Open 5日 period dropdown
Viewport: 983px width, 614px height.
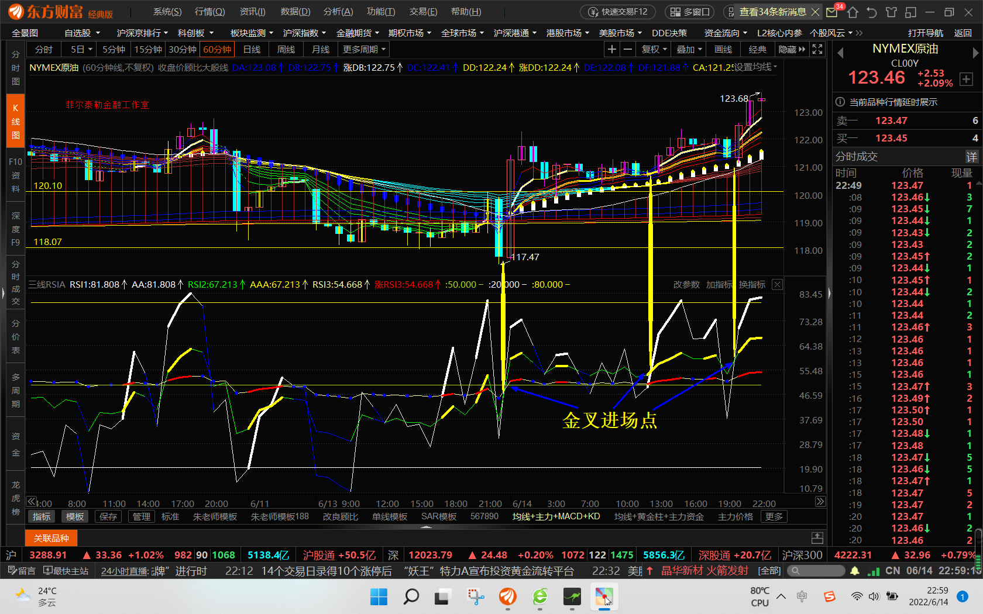81,50
